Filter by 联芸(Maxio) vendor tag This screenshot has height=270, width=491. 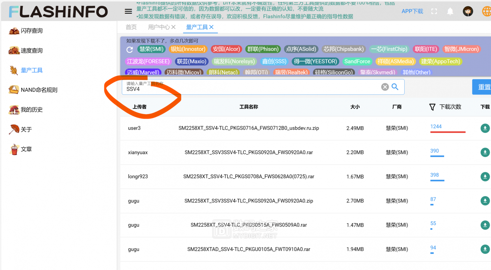(x=191, y=61)
